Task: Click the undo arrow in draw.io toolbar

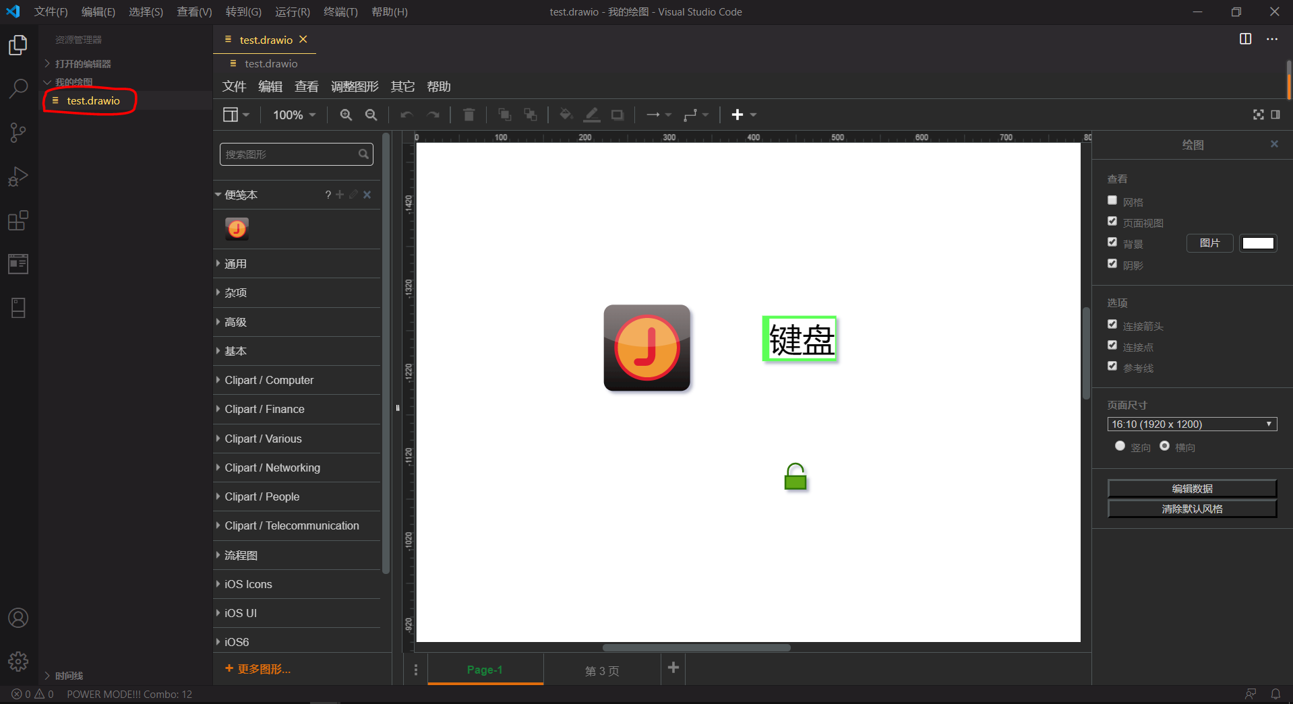Action: click(x=407, y=115)
